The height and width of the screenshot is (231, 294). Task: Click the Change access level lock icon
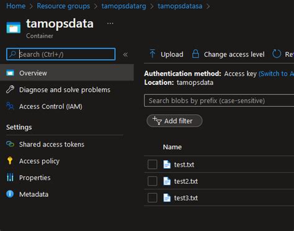pyautogui.click(x=195, y=54)
